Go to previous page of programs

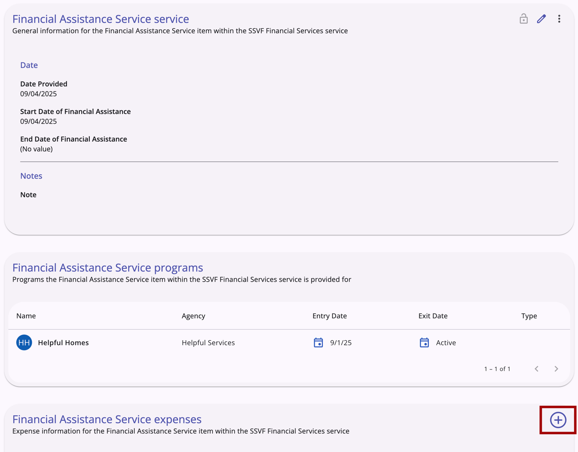pos(537,369)
